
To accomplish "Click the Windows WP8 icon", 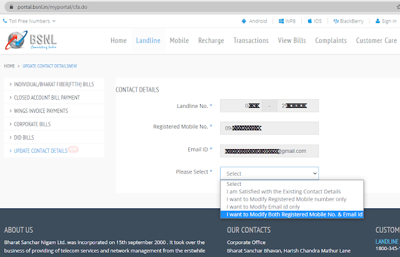I will [x=281, y=21].
